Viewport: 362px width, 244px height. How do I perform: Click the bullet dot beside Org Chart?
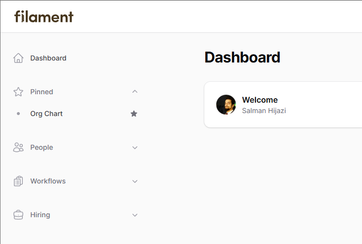(x=18, y=114)
